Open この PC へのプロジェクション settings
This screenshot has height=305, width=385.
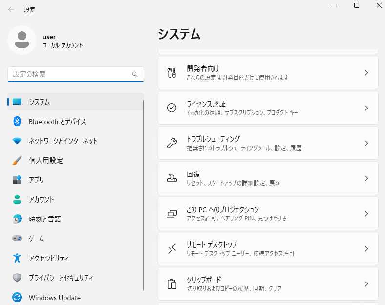click(x=268, y=214)
